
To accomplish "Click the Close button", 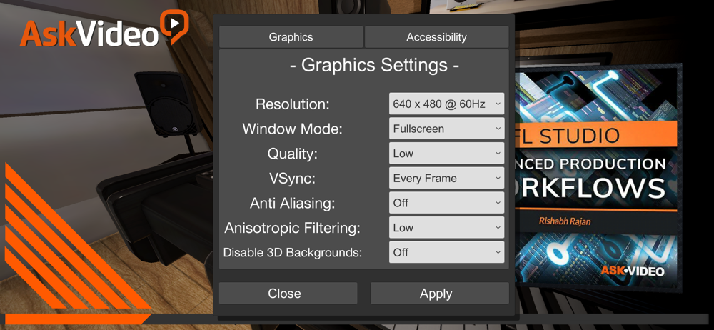I will (288, 293).
